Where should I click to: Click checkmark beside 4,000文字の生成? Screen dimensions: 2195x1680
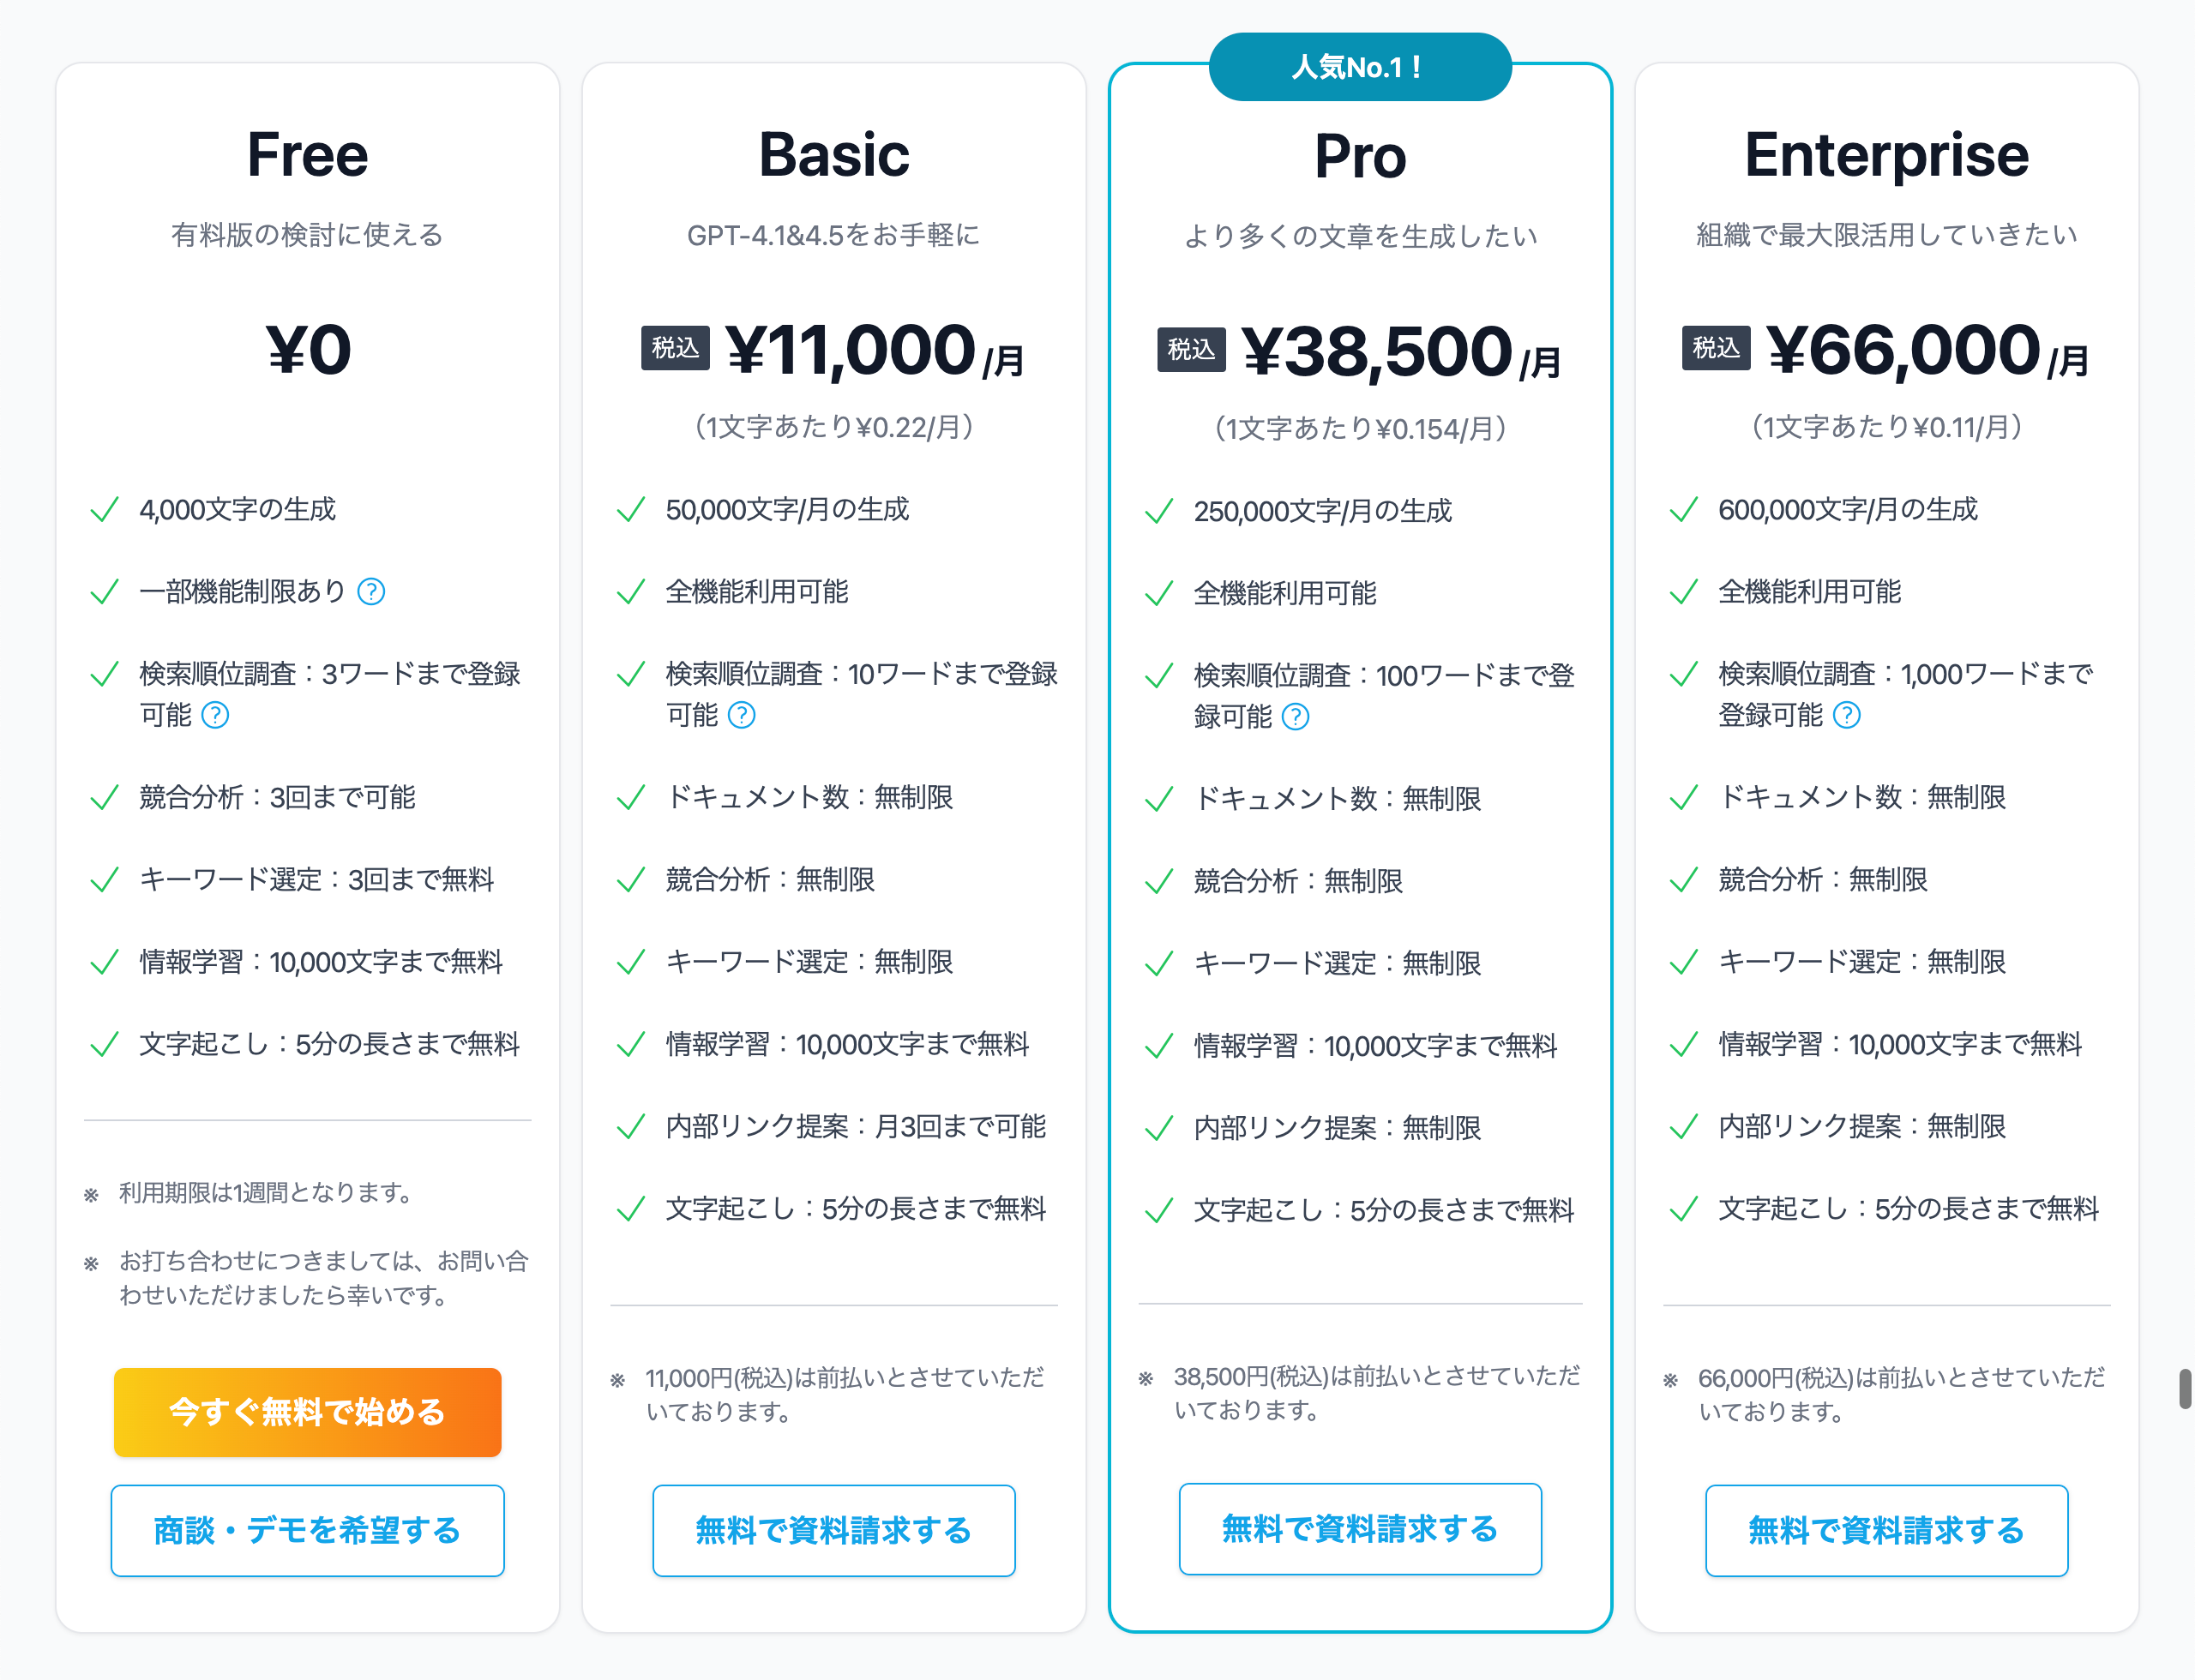pyautogui.click(x=105, y=510)
